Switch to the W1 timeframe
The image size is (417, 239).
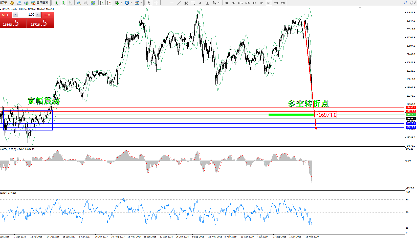[x=276, y=3]
